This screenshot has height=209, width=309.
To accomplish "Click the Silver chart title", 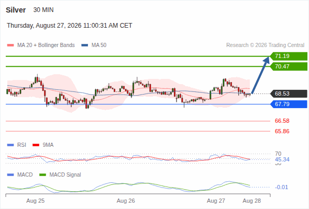I will [16, 10].
